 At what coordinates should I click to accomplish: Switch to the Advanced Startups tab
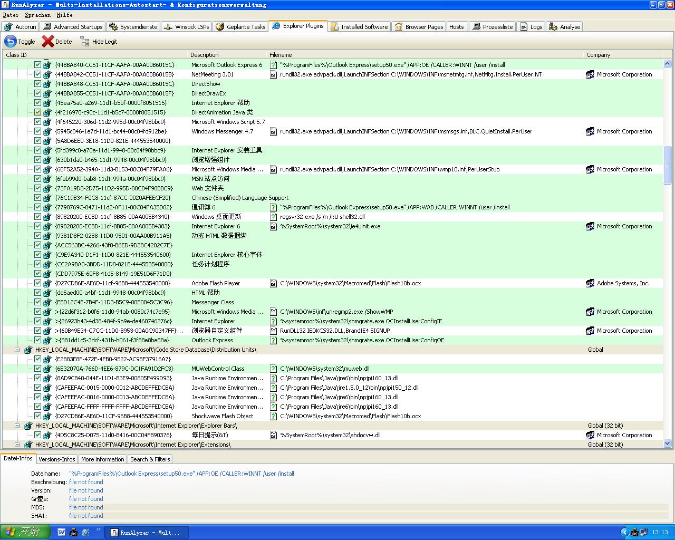[73, 26]
